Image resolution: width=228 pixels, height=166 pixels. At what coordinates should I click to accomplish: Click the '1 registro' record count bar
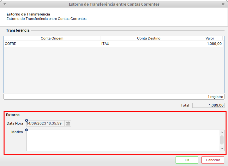(x=114, y=97)
